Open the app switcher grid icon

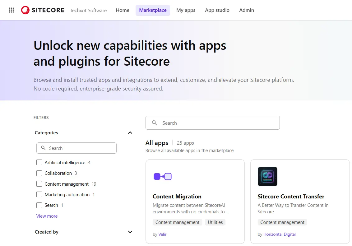tap(11, 10)
